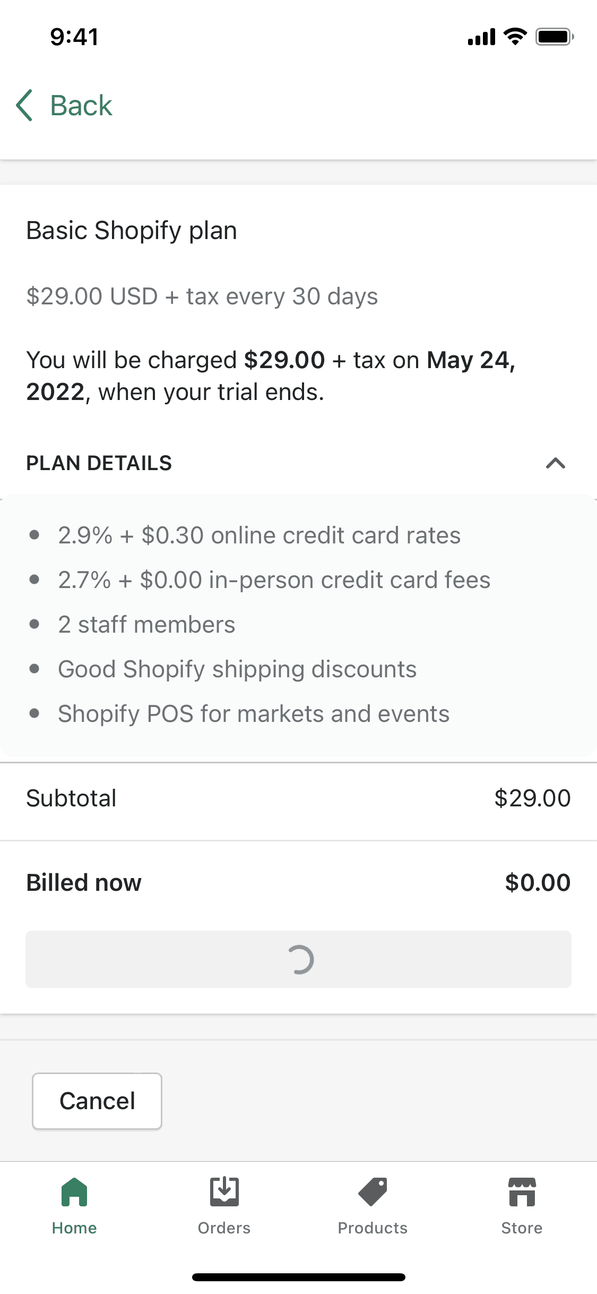Tap the Basic Shopify plan heading
The image size is (597, 1294).
132,231
